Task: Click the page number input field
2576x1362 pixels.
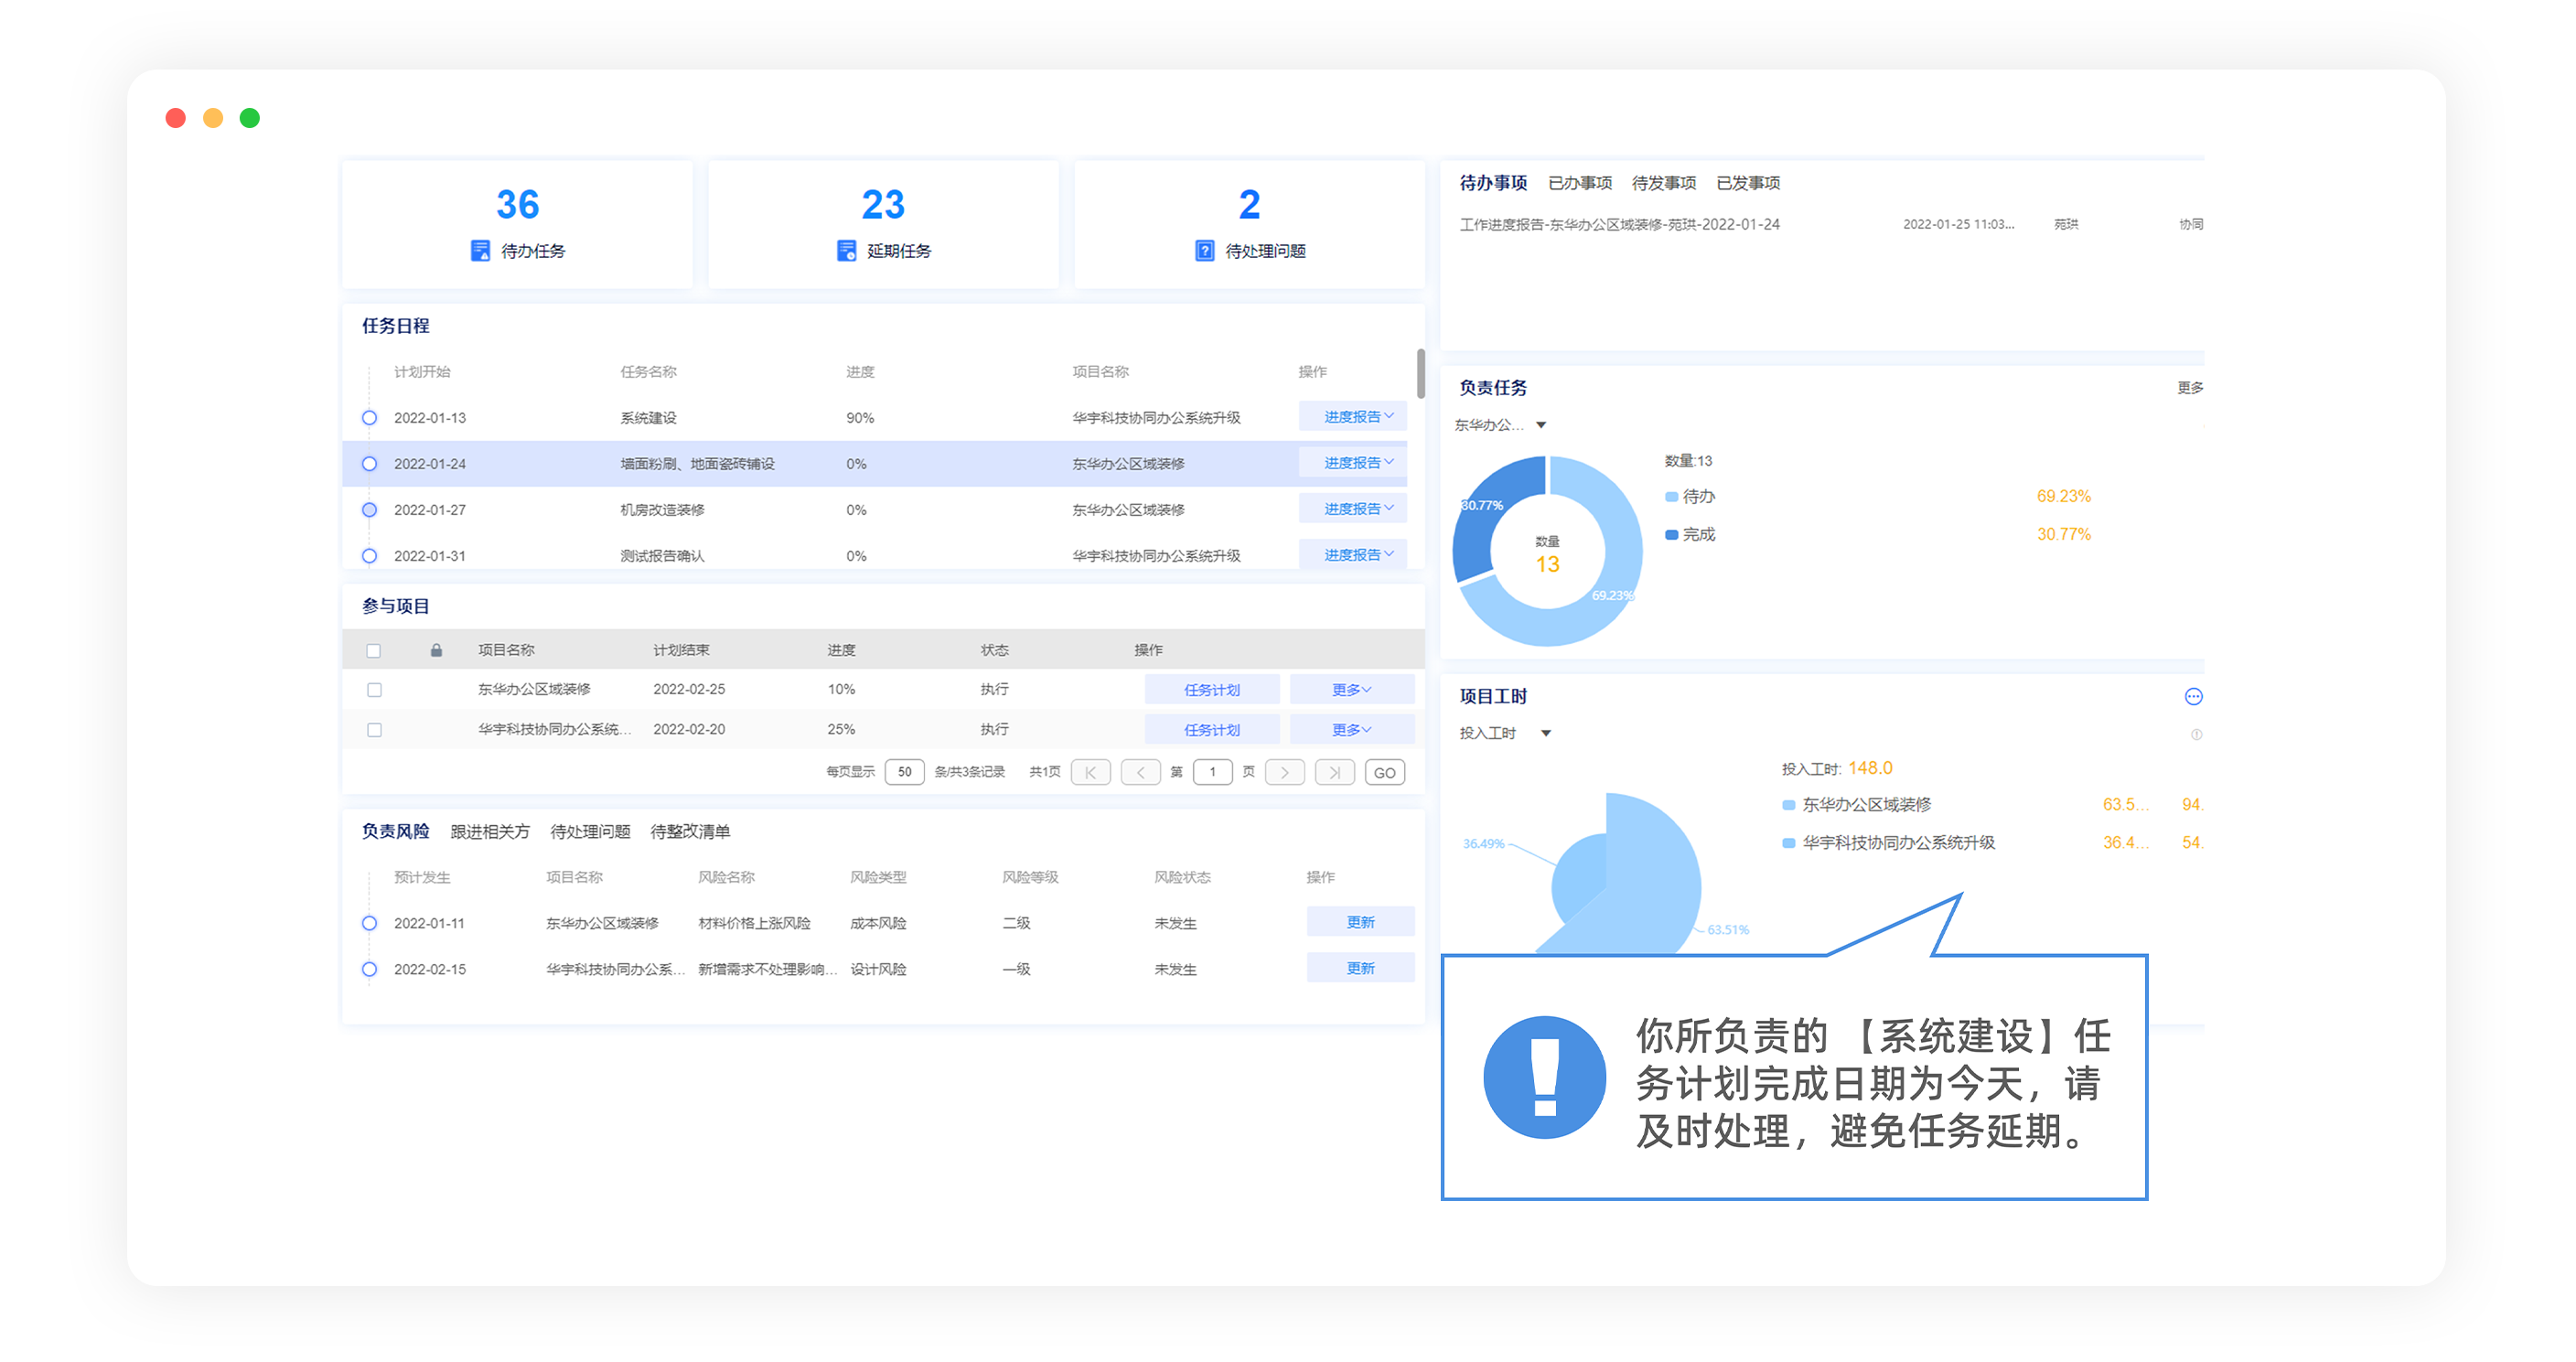Action: coord(1212,772)
